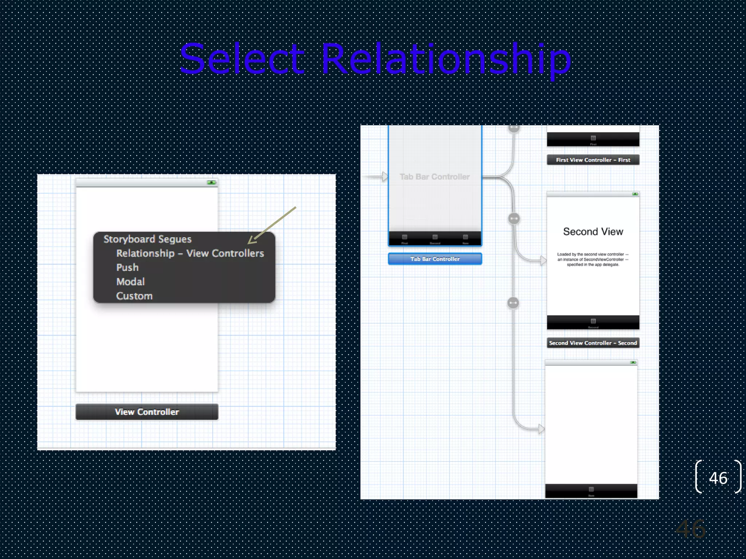Select the blue Tab Bar Controller label
Screen dimensions: 746x559
[435, 259]
